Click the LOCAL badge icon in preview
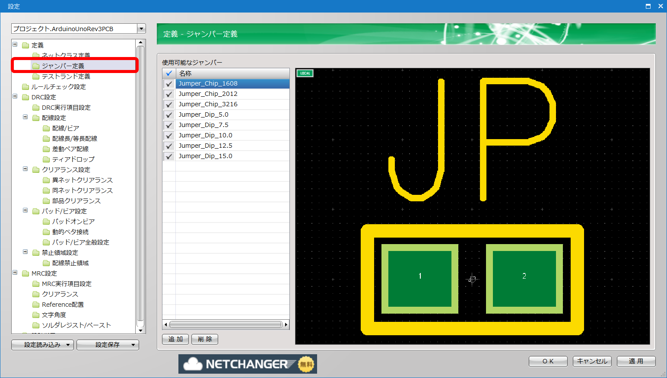The image size is (667, 378). click(x=305, y=73)
